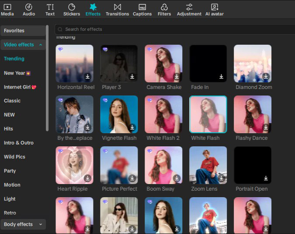
Task: Select the Transitions tool icon
Action: coord(117,7)
